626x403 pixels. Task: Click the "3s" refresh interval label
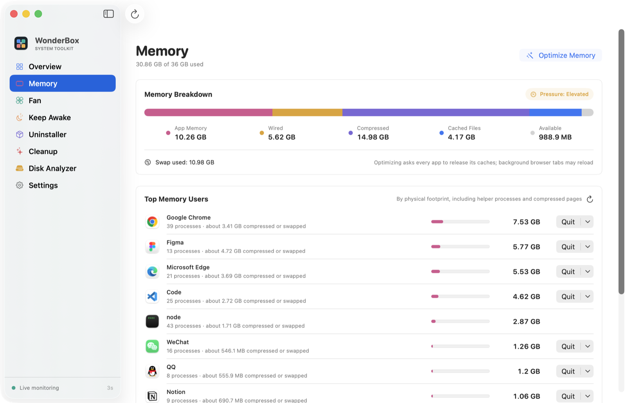point(110,388)
